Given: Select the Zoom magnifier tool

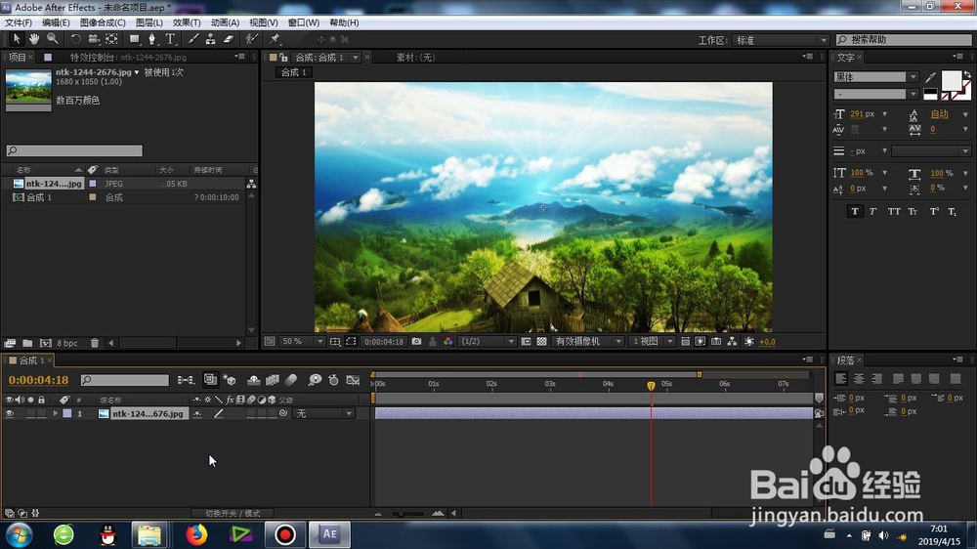Looking at the screenshot, I should (53, 39).
